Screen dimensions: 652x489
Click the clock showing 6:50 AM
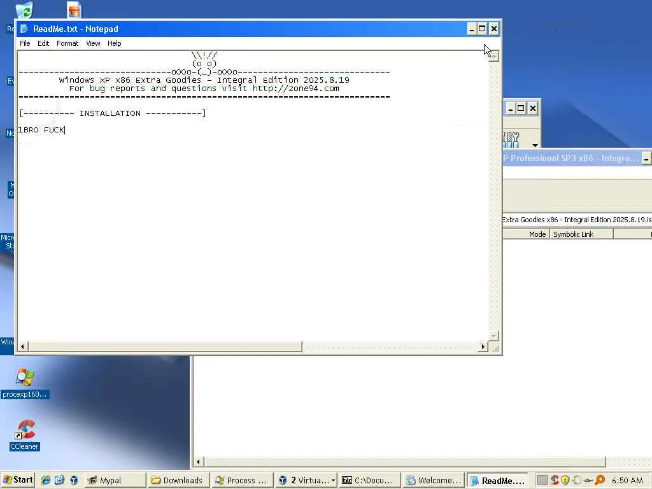[627, 480]
